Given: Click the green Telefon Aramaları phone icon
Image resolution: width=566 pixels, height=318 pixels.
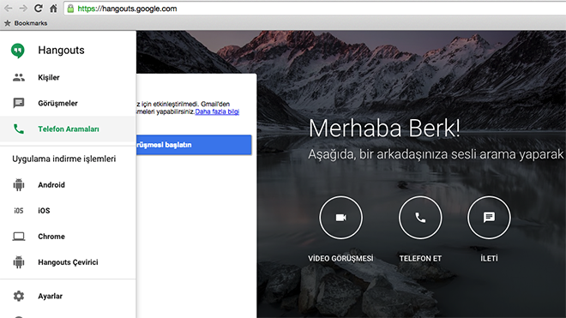Looking at the screenshot, I should pos(19,129).
